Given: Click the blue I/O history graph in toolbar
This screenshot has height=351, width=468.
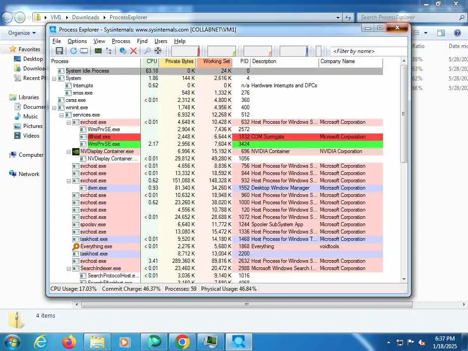Looking at the screenshot, I should pyautogui.click(x=294, y=51).
